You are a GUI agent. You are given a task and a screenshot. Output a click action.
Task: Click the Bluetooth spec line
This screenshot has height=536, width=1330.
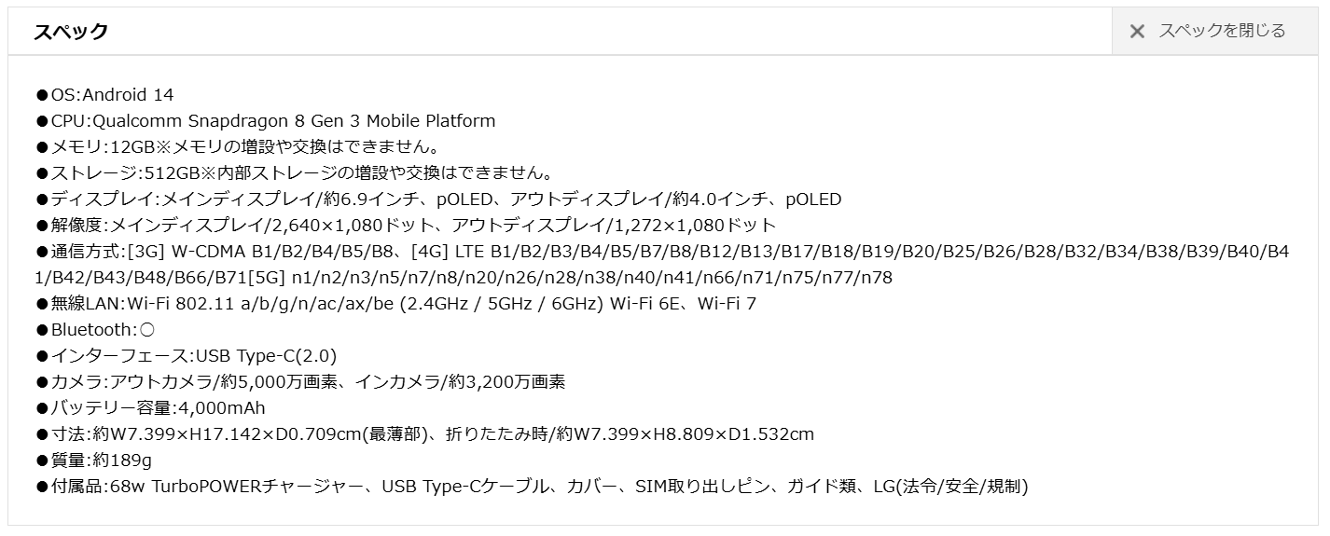click(95, 329)
